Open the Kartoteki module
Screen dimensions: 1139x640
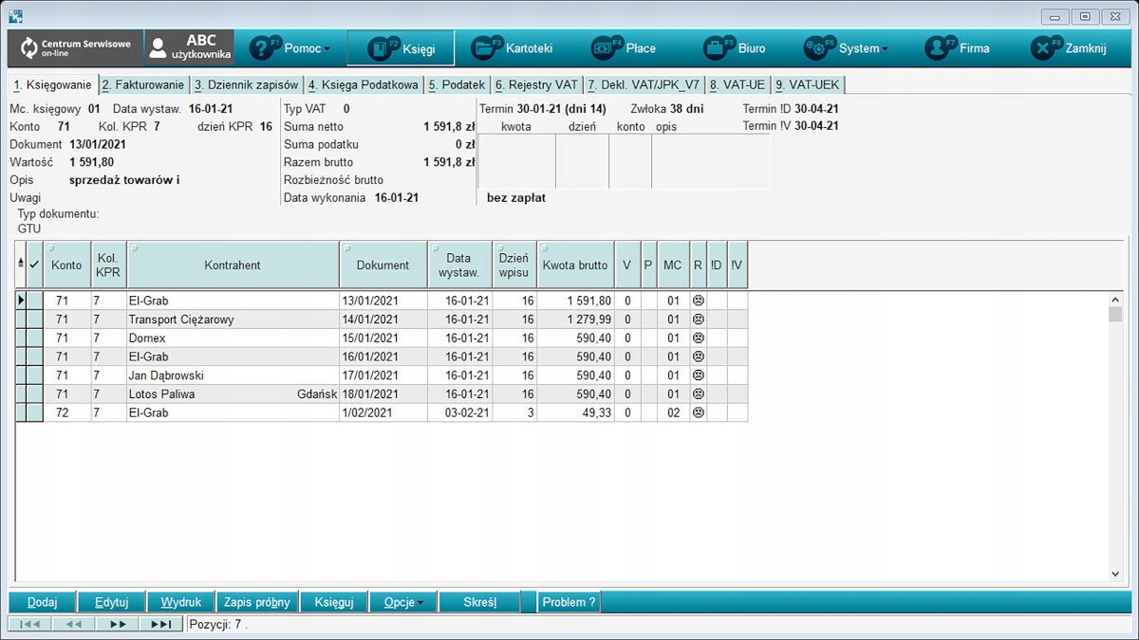point(513,48)
